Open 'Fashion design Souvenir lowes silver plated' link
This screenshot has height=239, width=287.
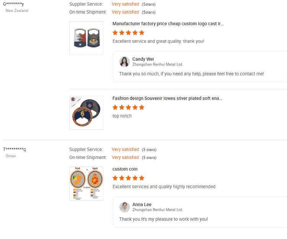(167, 98)
